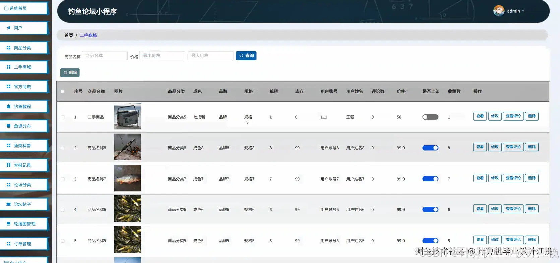
Task: Check the row for 商品名称6
Action: pyautogui.click(x=63, y=210)
